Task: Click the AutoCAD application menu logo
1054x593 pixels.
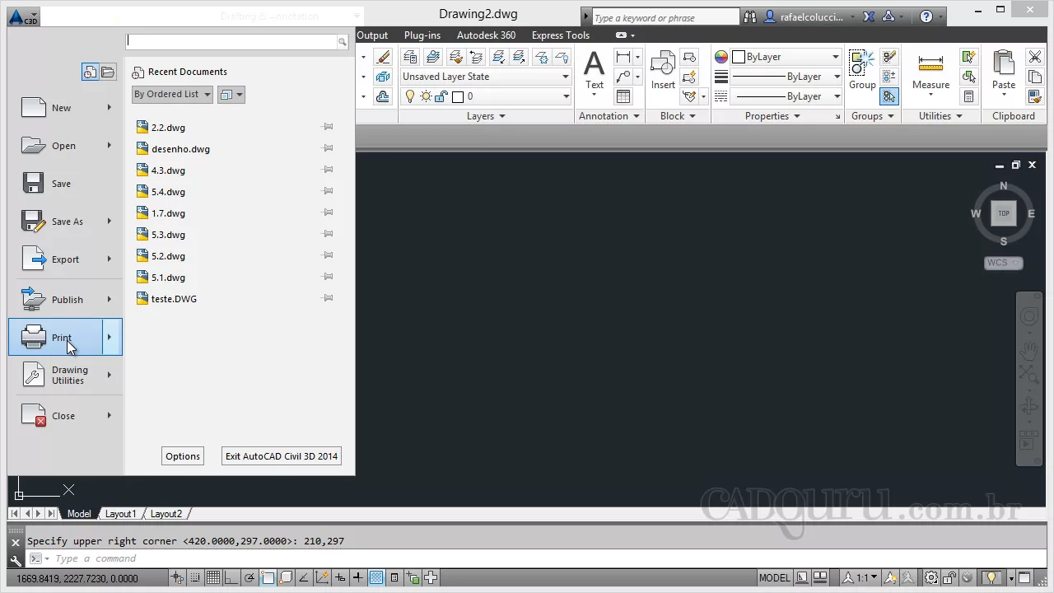Action: point(23,16)
